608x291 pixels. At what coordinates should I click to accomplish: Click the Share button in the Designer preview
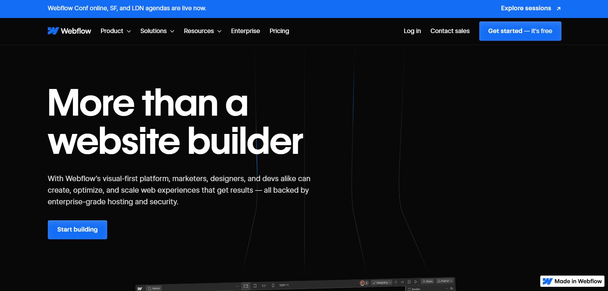tap(428, 281)
